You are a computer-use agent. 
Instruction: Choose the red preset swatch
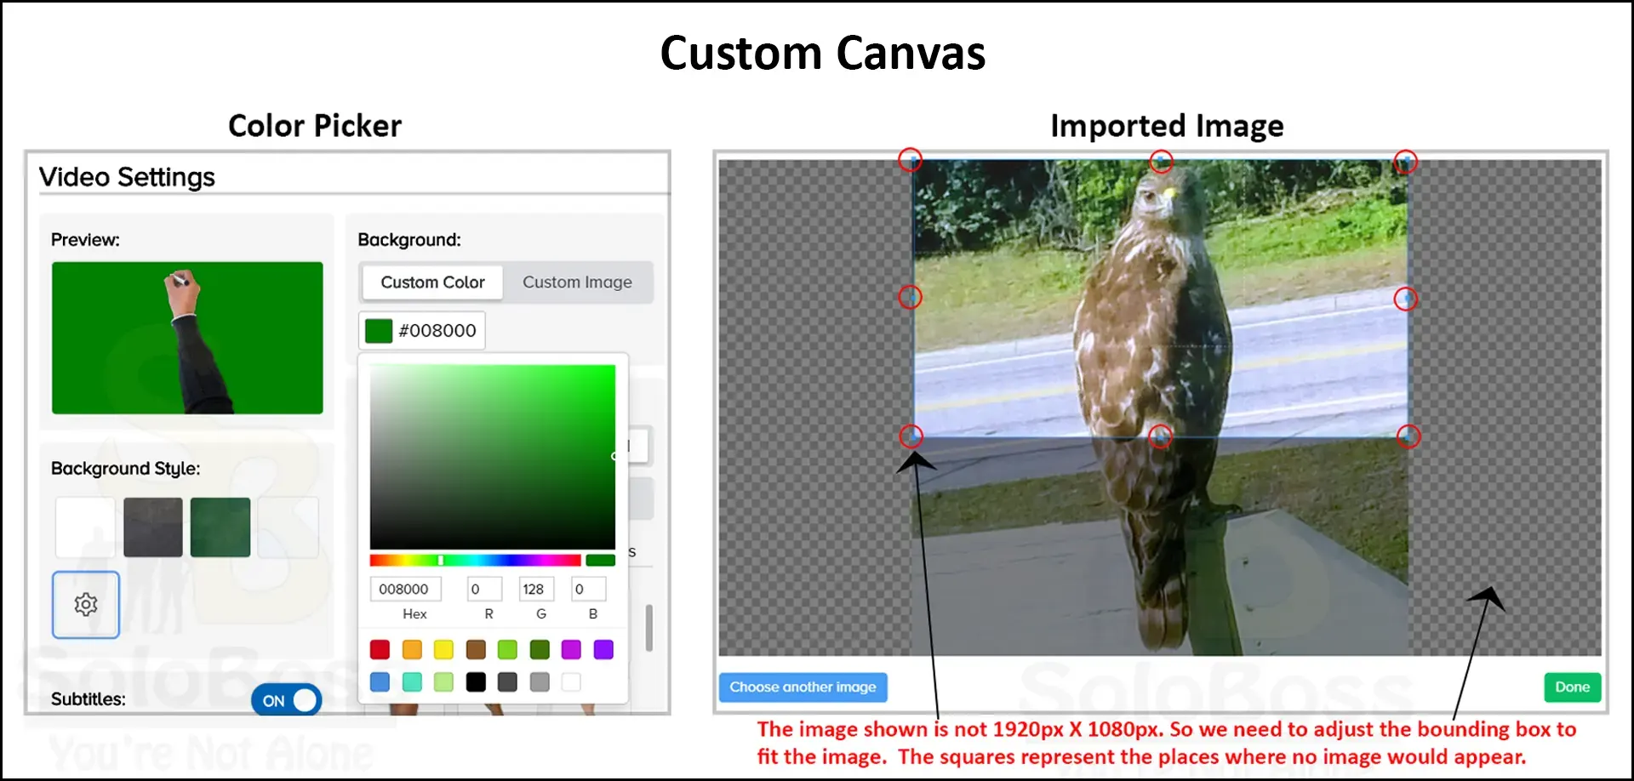(380, 650)
